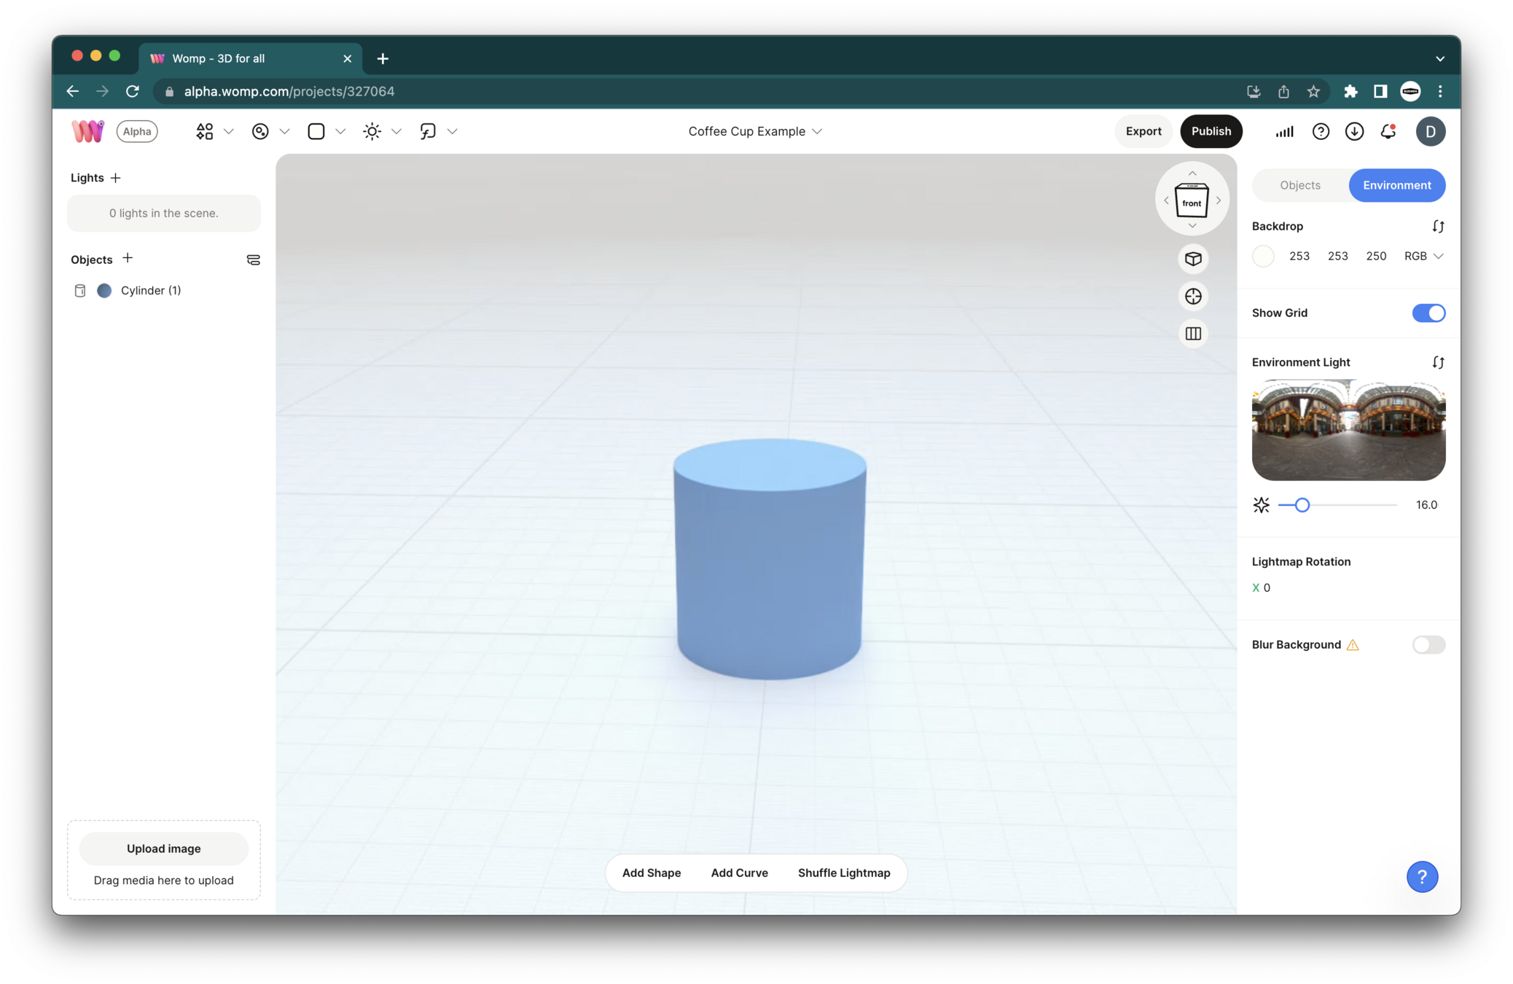Open the RGB color mode dropdown
Image resolution: width=1513 pixels, height=984 pixels.
coord(1423,256)
